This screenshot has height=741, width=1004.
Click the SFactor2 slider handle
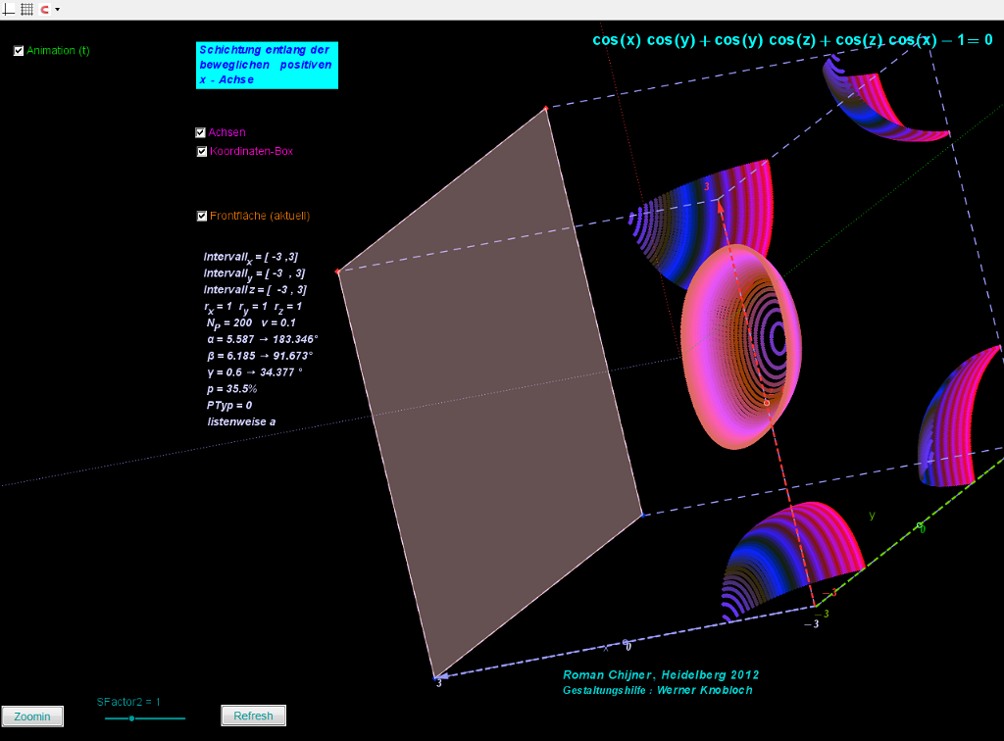(131, 718)
